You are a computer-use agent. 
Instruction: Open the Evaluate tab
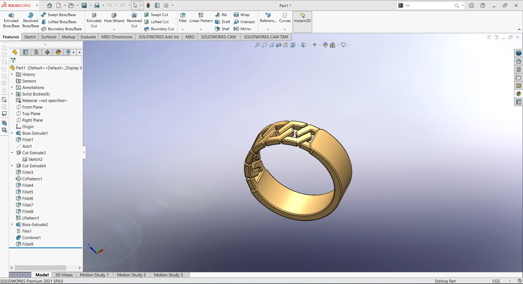[88, 37]
